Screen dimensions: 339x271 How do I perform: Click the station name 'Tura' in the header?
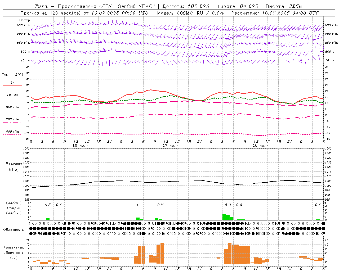[x=41, y=6]
